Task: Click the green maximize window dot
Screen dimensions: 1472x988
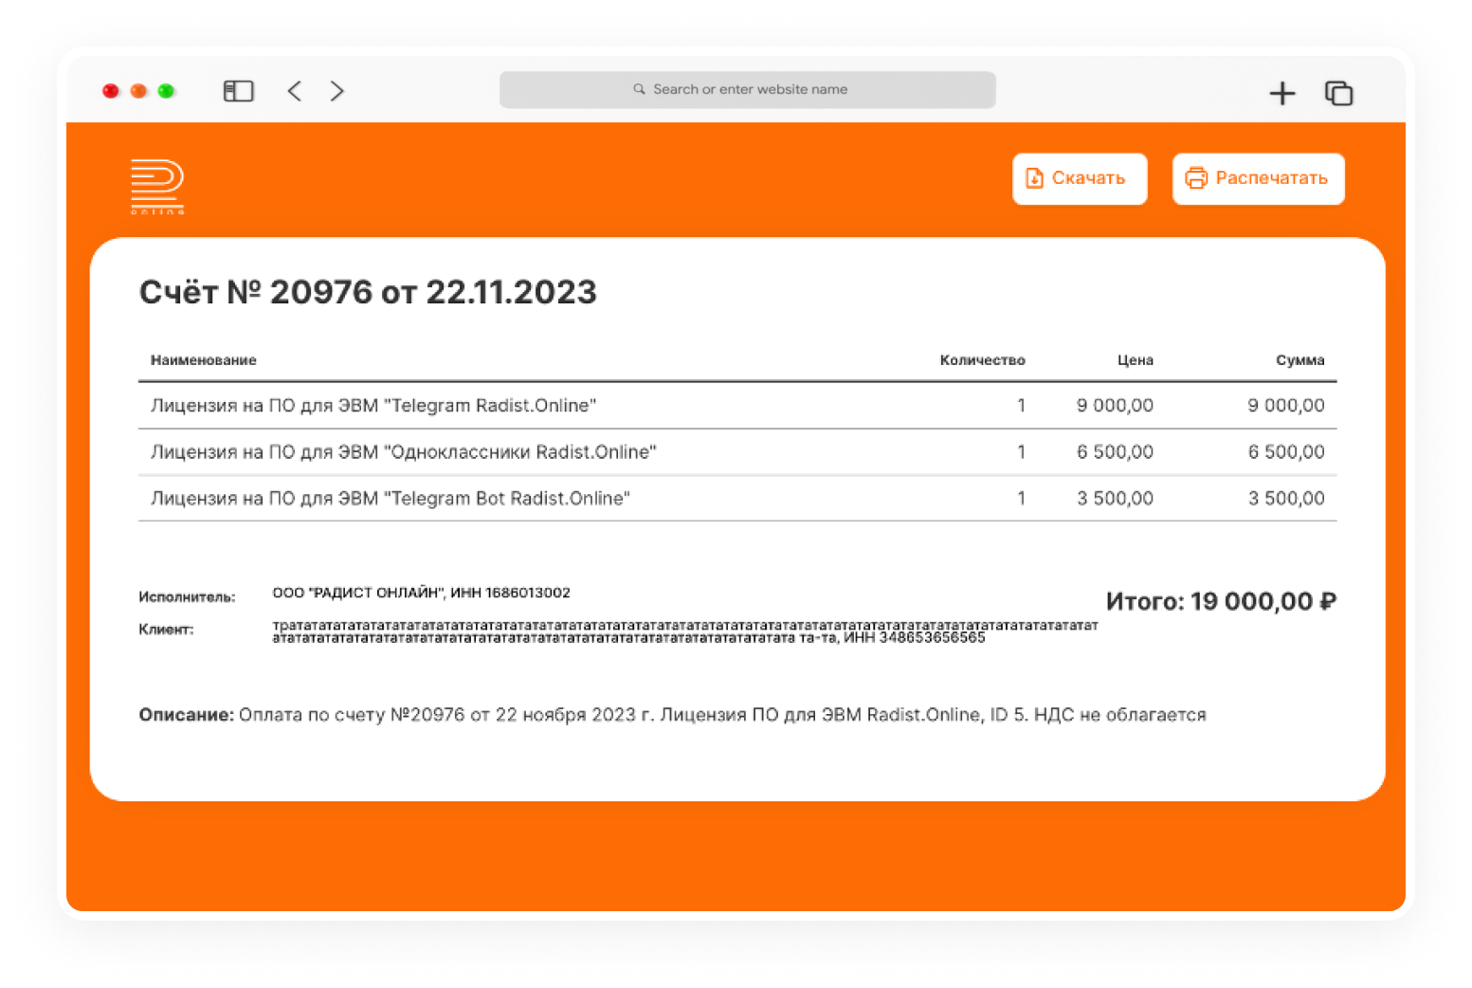Action: 166,91
